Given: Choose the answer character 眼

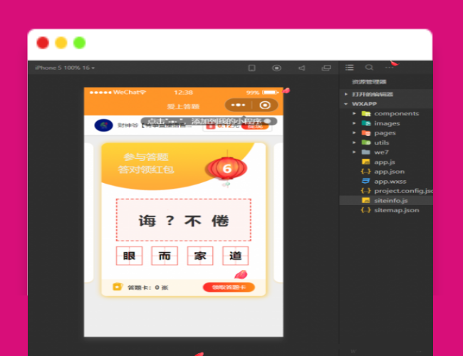Looking at the screenshot, I should pyautogui.click(x=129, y=256).
